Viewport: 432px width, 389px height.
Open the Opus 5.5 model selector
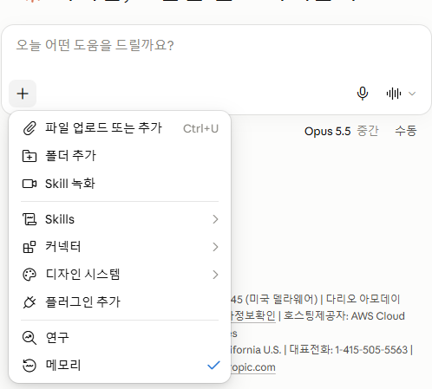327,132
